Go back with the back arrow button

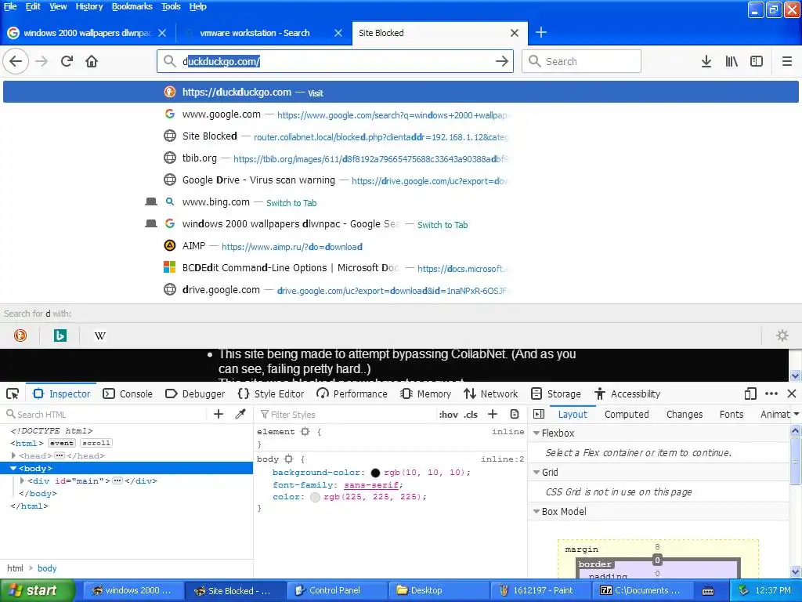coord(16,61)
